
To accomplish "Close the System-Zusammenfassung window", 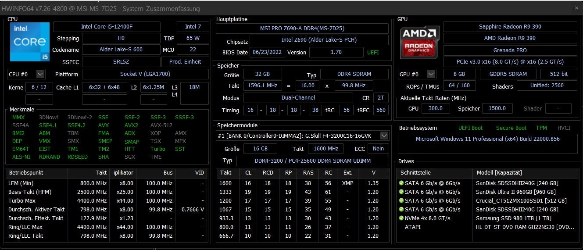I will (x=576, y=8).
